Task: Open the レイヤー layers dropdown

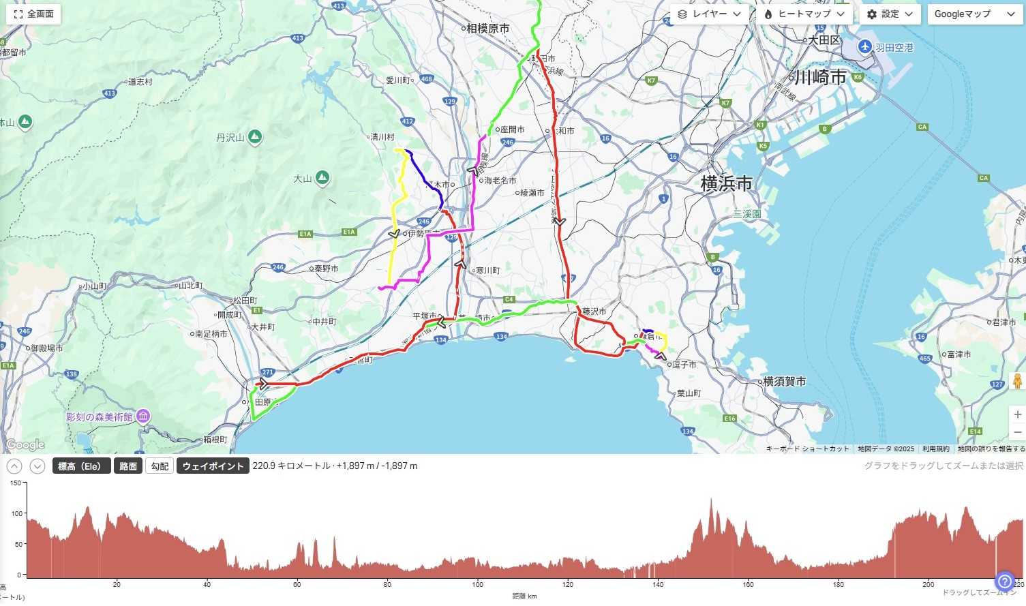Action: point(709,14)
